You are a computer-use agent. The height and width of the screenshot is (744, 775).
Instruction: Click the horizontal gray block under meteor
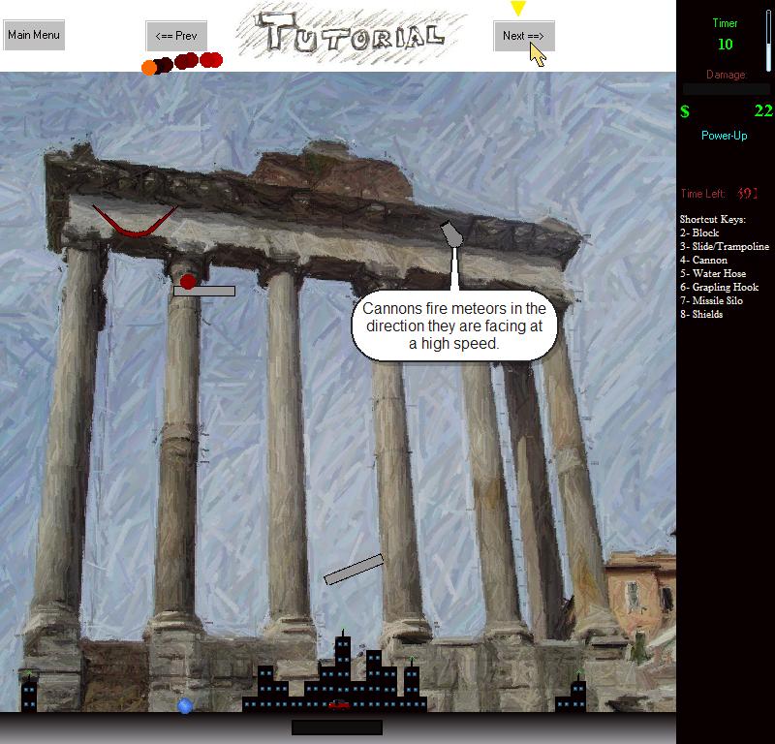[204, 291]
